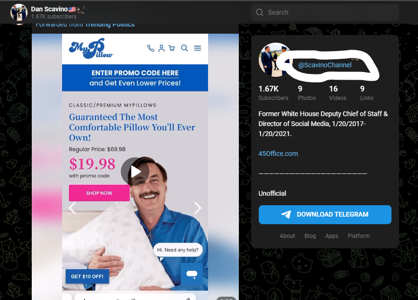
Task: Click the 'Unofficial' label in description
Action: point(272,193)
